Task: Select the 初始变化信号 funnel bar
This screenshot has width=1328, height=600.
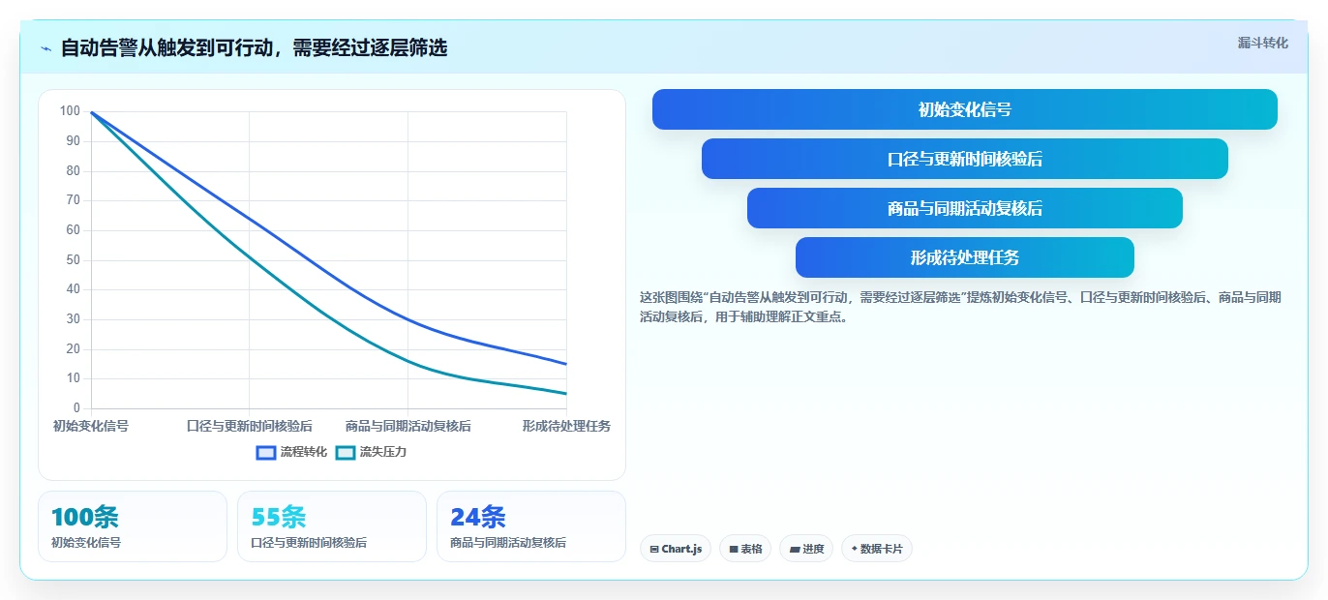Action: (x=964, y=109)
